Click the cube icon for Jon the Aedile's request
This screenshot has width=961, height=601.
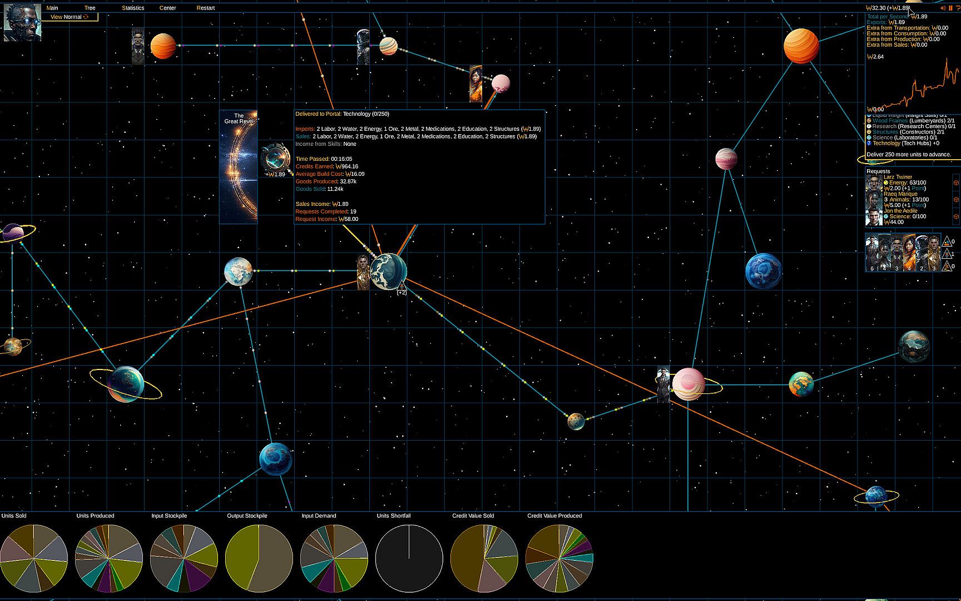click(956, 216)
